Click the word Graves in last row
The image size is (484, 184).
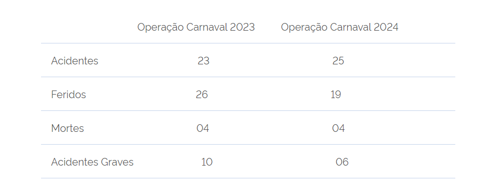click(x=117, y=162)
